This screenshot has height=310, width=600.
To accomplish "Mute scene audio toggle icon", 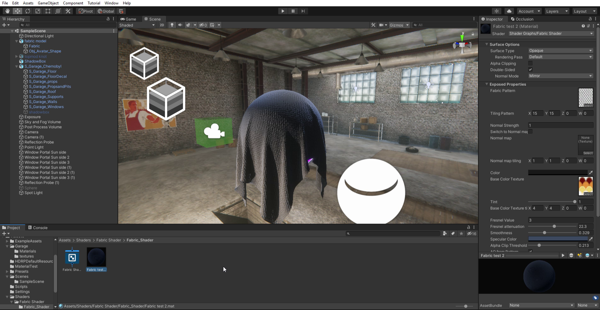I will point(180,25).
